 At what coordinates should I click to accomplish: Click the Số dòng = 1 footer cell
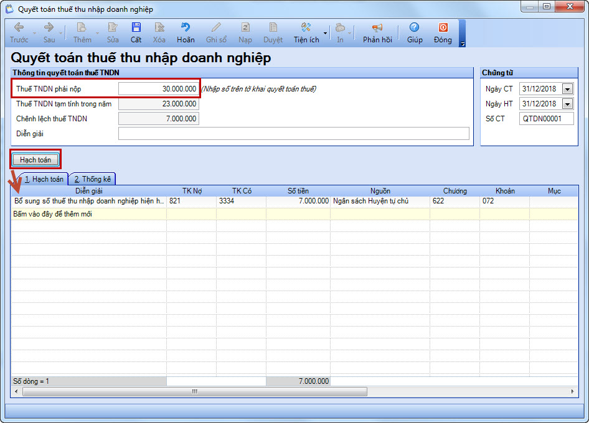89,381
